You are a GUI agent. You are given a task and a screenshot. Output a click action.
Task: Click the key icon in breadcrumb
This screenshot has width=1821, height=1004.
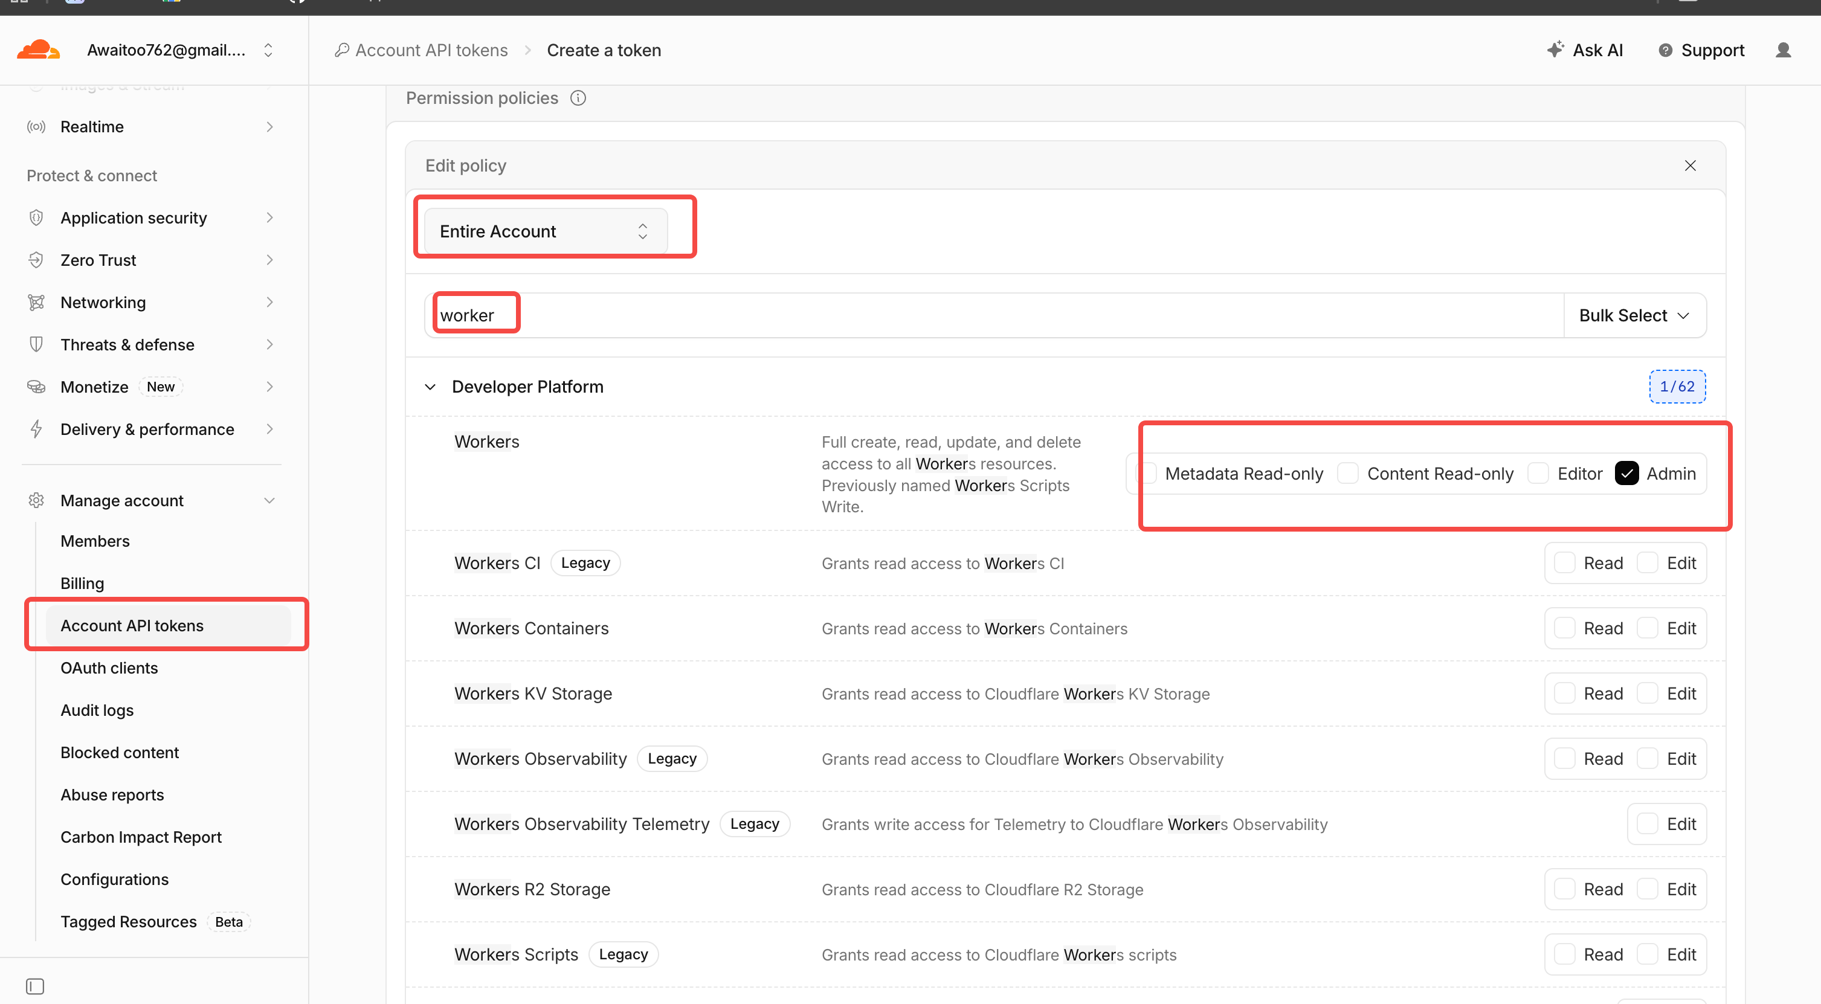point(342,50)
